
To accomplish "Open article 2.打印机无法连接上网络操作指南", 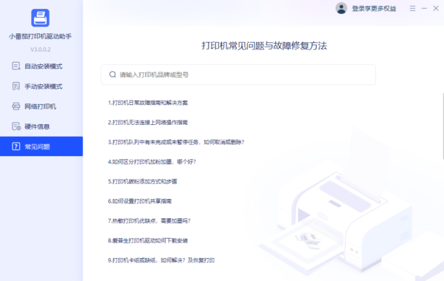I will (x=148, y=122).
